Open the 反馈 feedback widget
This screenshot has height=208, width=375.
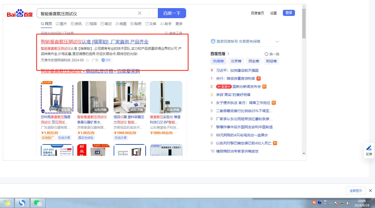click(x=369, y=150)
